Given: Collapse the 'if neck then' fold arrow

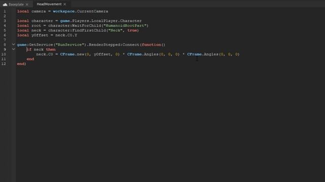Looking at the screenshot, I should click(14, 49).
